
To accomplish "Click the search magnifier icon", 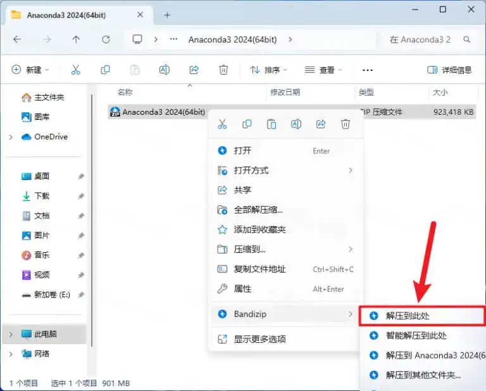I will [467, 39].
